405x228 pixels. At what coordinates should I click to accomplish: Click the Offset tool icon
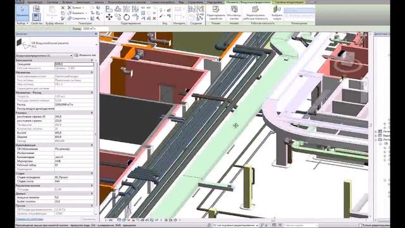[x=118, y=9]
